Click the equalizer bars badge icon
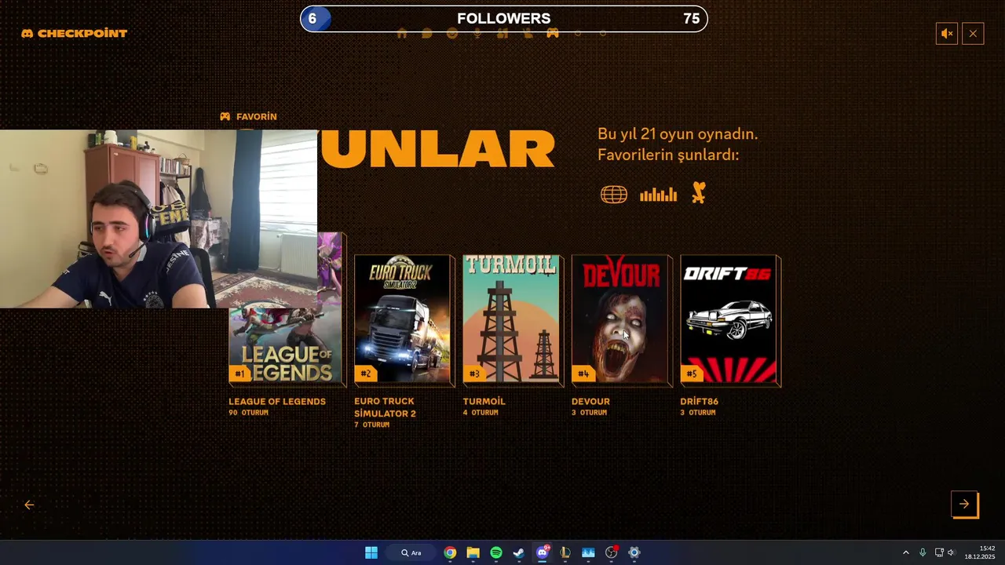The image size is (1005, 565). coord(658,195)
